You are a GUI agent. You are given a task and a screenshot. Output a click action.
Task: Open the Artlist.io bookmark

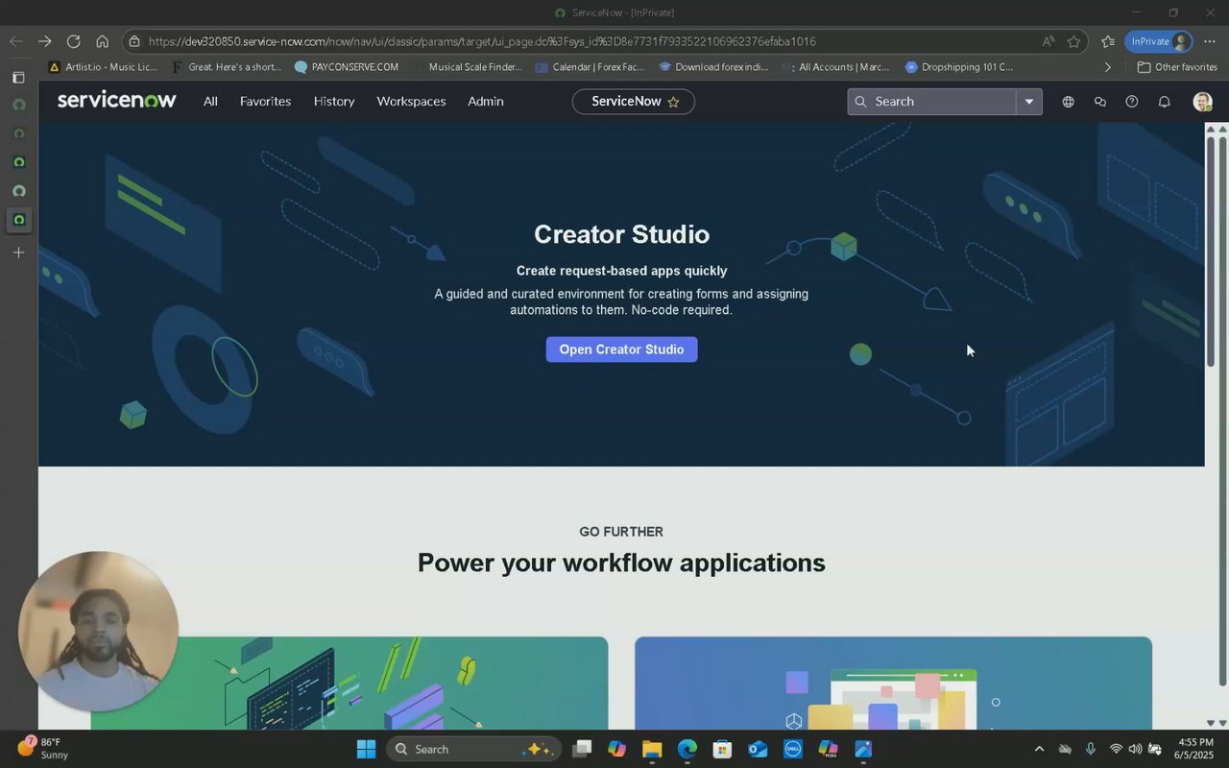click(x=103, y=67)
